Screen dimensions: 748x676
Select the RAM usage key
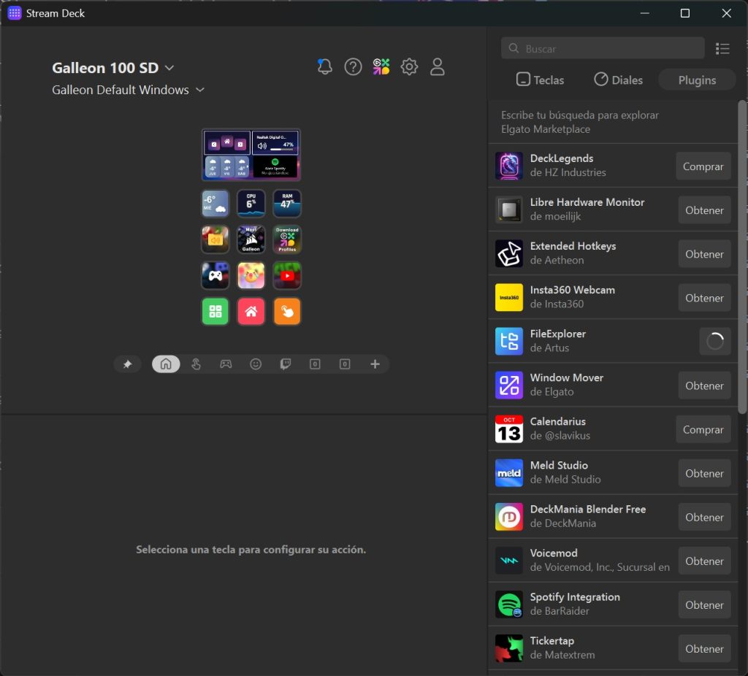287,204
